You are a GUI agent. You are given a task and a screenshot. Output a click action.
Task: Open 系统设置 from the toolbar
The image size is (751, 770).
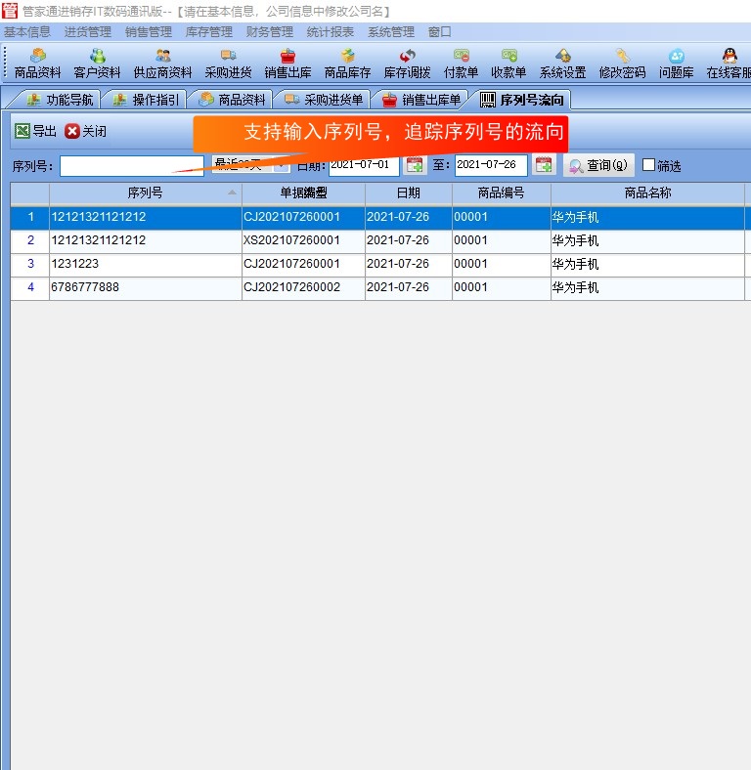tap(562, 64)
